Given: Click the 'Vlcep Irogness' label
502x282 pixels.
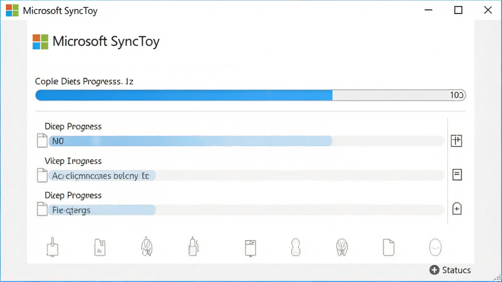Looking at the screenshot, I should [73, 161].
